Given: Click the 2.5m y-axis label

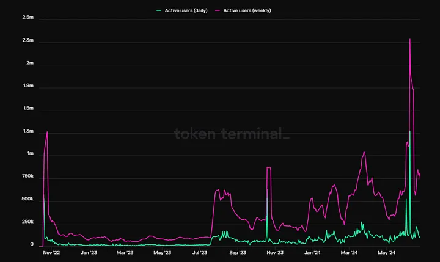Looking at the screenshot, I should tap(28, 18).
